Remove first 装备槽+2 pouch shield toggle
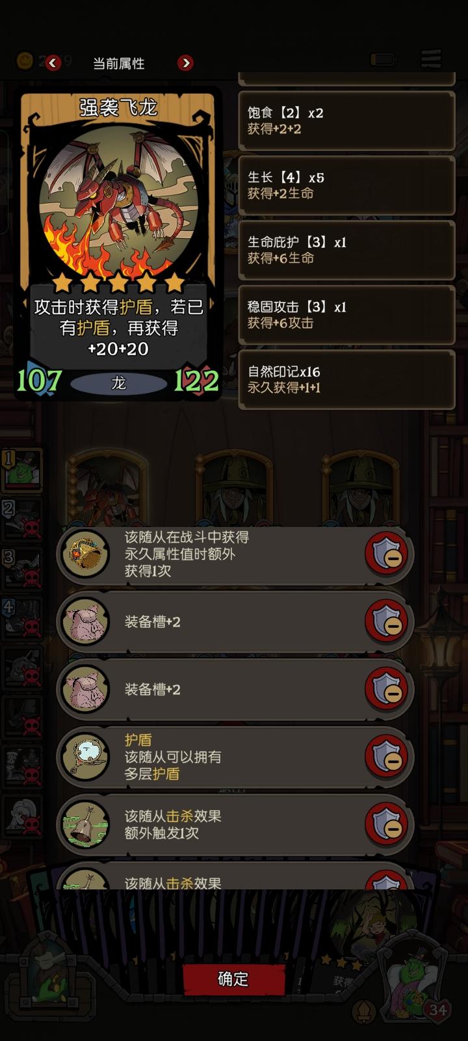 (386, 622)
